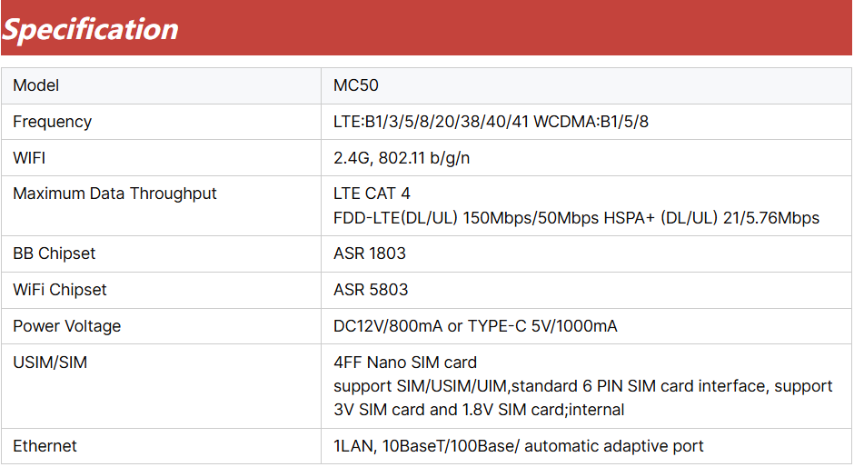Viewport: 854px width, 467px height.
Task: Click the 2.4G, 802.11 b/g/n value
Action: coord(402,158)
